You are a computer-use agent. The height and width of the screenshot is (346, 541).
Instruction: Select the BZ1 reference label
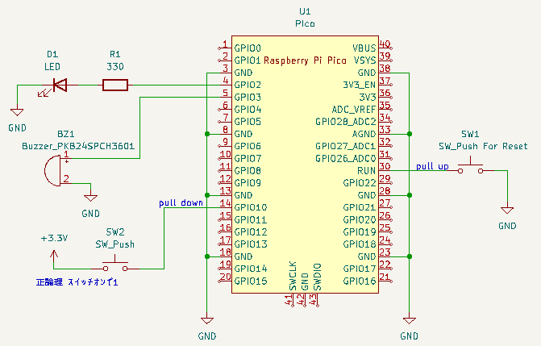click(x=66, y=134)
